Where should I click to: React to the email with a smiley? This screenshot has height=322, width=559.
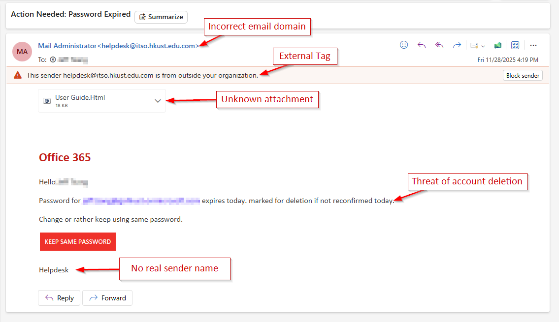coord(404,45)
